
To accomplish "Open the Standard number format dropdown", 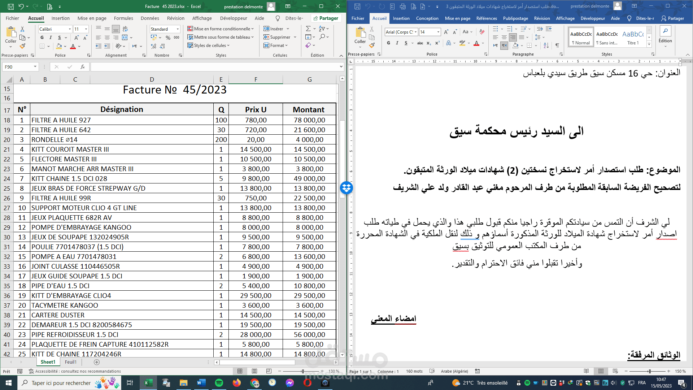I will (178, 29).
